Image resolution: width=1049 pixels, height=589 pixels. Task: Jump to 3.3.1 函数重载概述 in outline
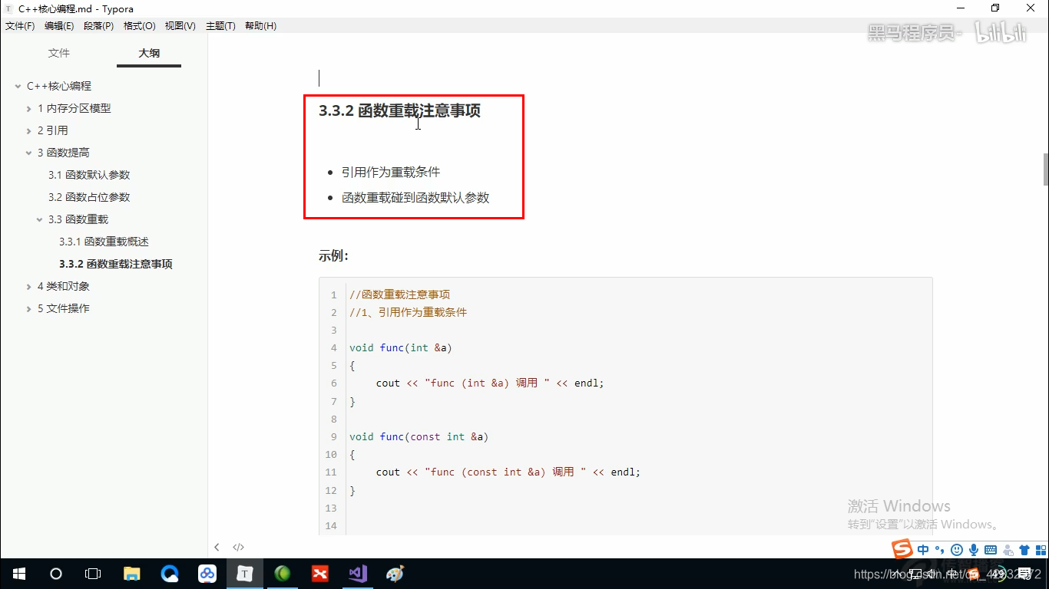104,242
